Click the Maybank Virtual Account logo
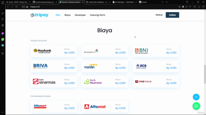 (42, 51)
